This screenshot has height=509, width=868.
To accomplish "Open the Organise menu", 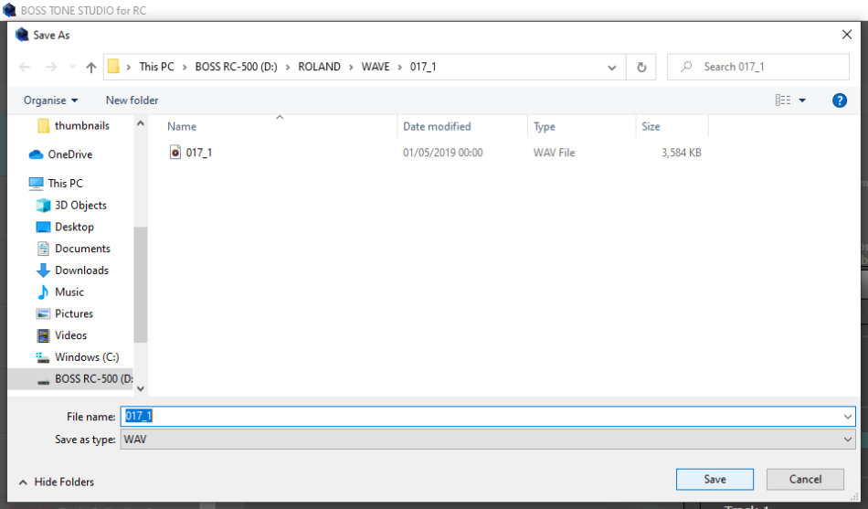I will tap(50, 101).
